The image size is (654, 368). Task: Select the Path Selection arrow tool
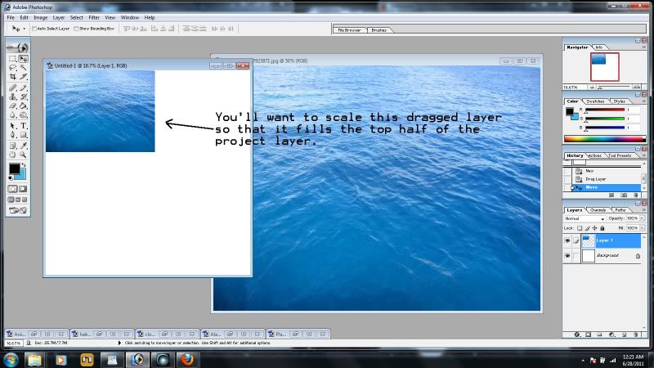12,126
